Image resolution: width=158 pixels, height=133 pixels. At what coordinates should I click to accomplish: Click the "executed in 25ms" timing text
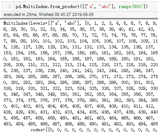[x=20, y=15]
